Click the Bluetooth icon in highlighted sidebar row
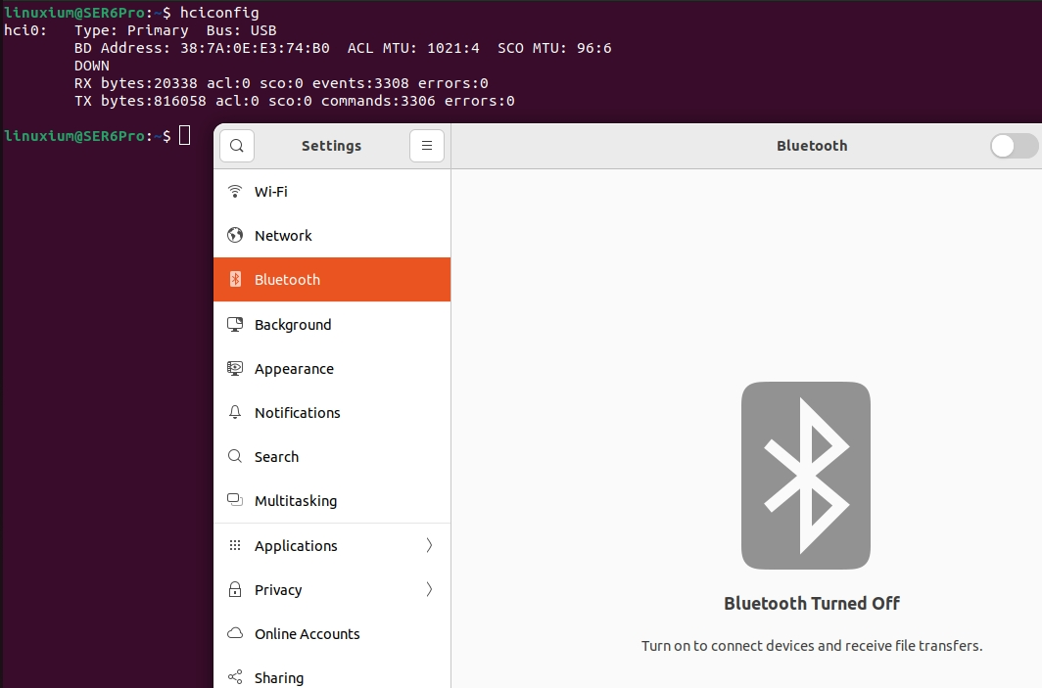1042x688 pixels. click(235, 279)
